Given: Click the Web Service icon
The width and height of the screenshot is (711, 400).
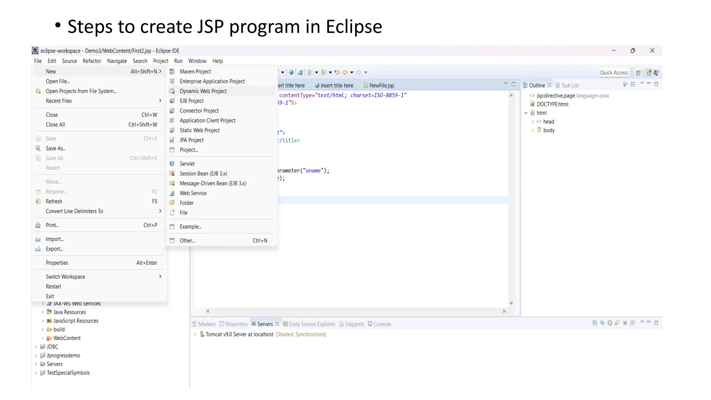Looking at the screenshot, I should pyautogui.click(x=172, y=193).
